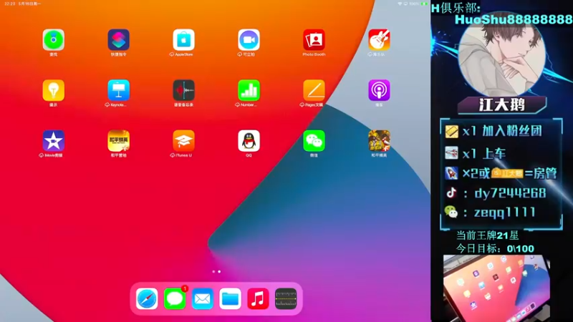Open the Measure app in dock
This screenshot has height=322, width=573.
click(286, 298)
